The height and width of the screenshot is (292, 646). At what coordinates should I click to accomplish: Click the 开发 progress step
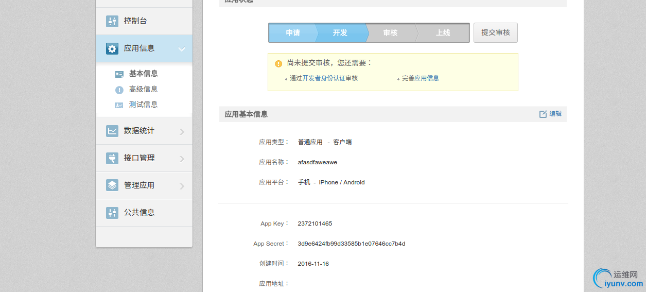[x=340, y=32]
